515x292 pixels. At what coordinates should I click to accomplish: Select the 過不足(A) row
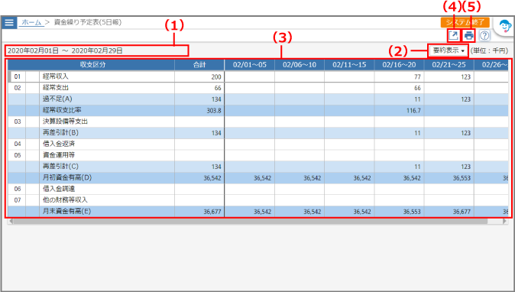pyautogui.click(x=258, y=99)
